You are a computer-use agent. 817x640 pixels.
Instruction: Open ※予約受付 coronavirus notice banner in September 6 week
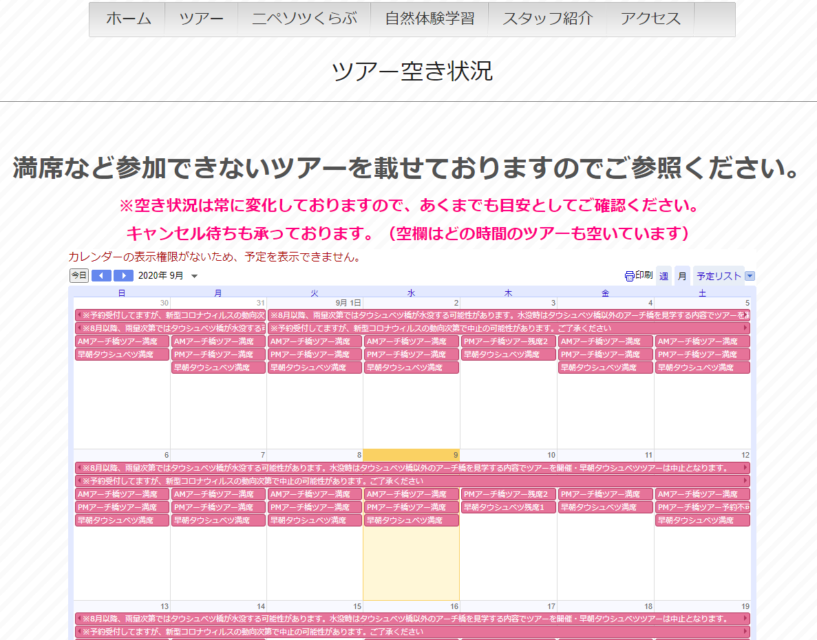coord(413,480)
